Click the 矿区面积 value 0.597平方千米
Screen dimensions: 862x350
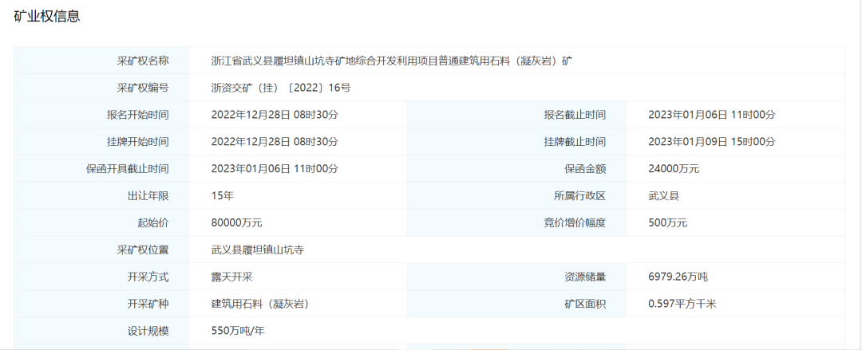pos(682,304)
